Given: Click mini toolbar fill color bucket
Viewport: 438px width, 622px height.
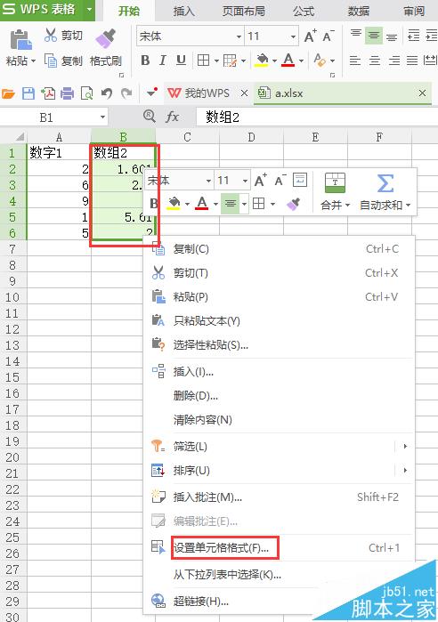Looking at the screenshot, I should pyautogui.click(x=174, y=204).
